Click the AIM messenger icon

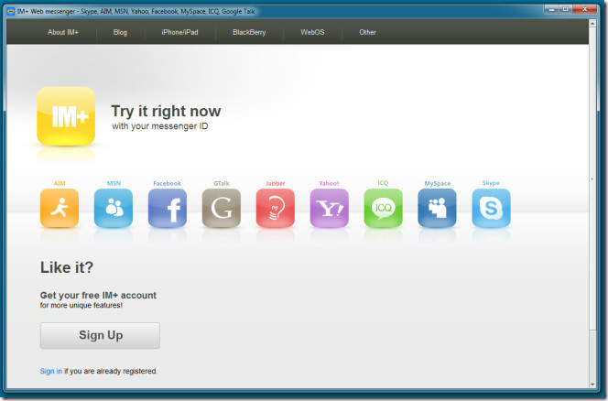pos(60,208)
